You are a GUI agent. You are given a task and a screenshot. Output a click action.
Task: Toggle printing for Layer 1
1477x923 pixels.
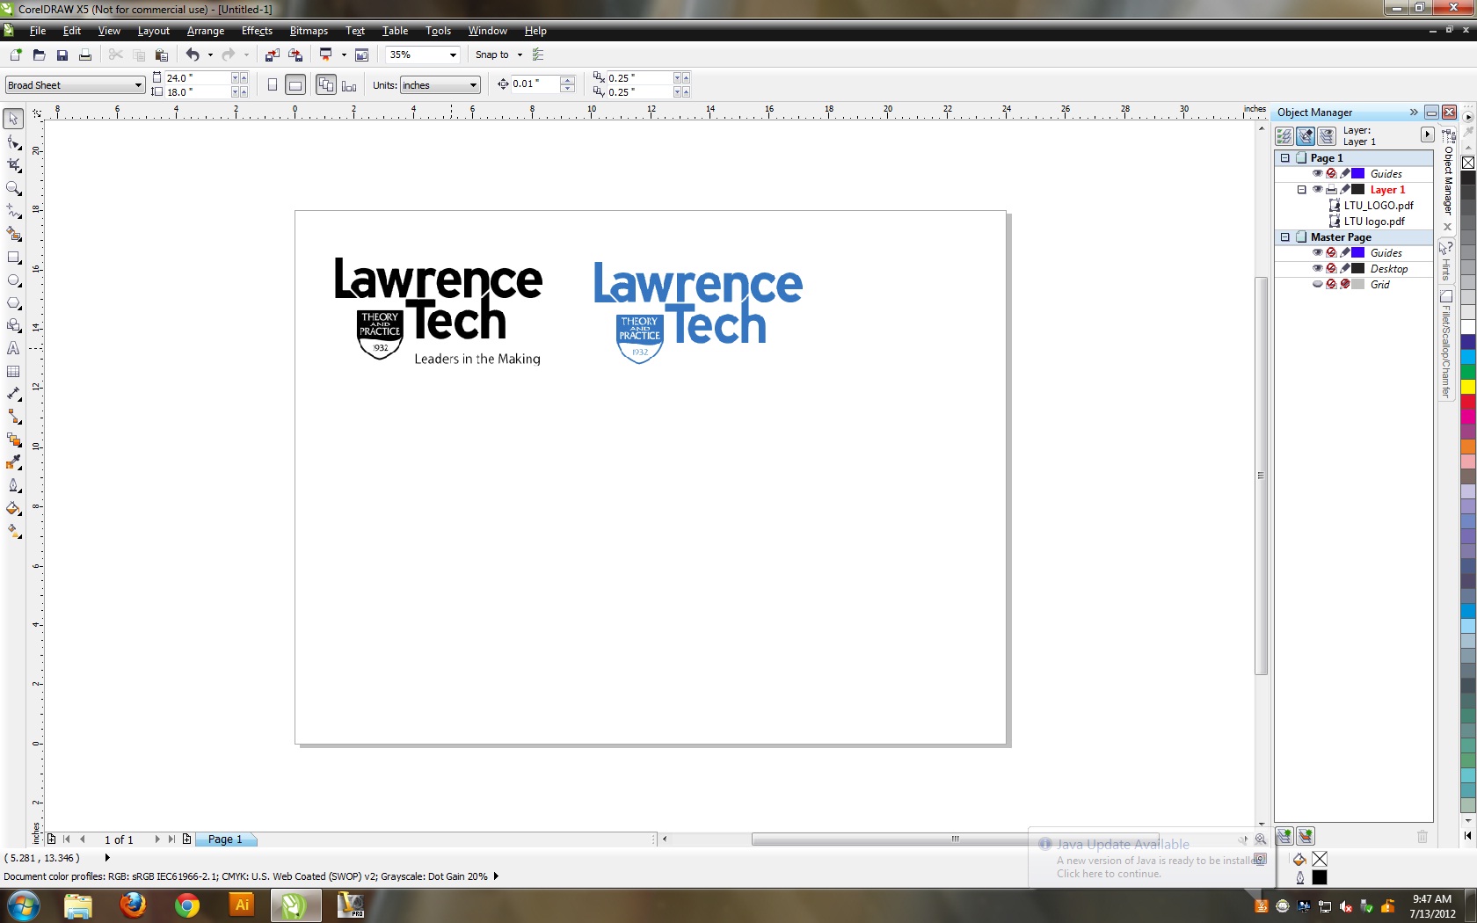1331,189
